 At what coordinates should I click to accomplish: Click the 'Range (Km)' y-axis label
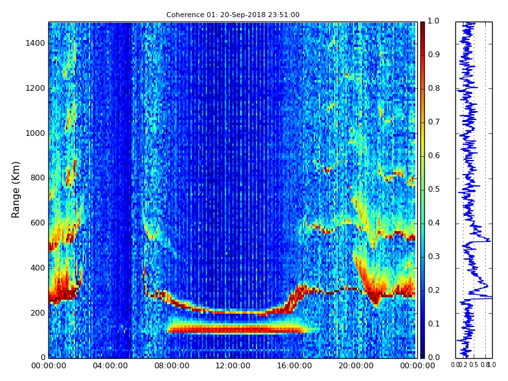tap(15, 190)
